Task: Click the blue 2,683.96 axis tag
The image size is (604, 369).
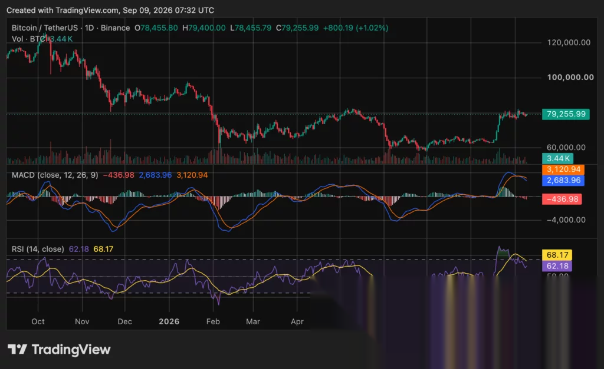Action: (x=563, y=180)
